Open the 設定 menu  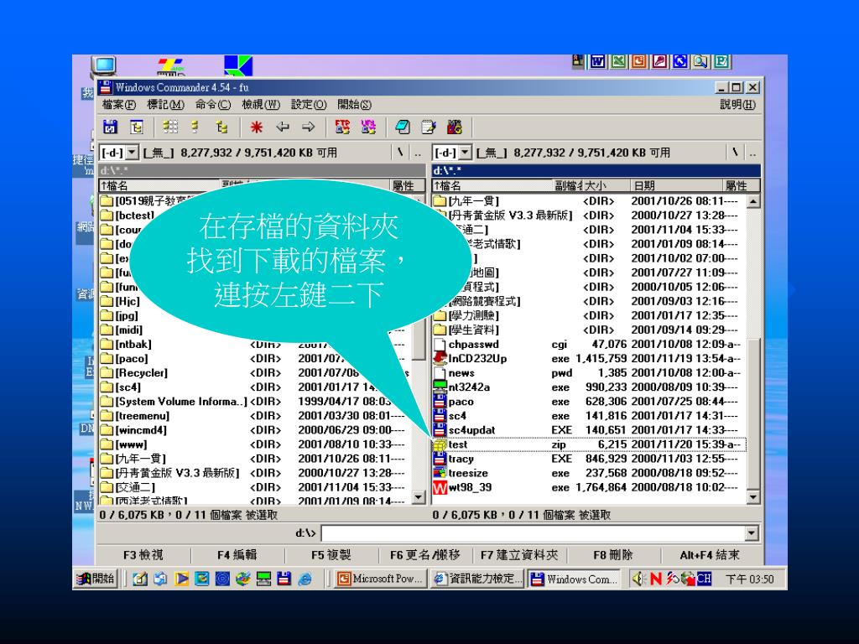point(309,104)
